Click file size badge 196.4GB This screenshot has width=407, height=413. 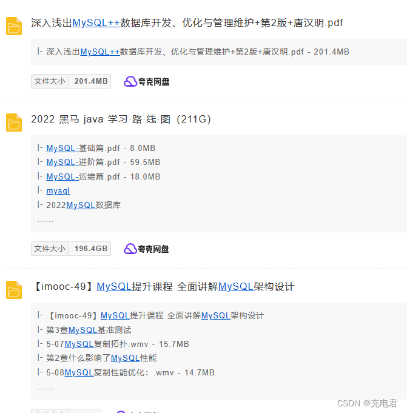(x=71, y=249)
